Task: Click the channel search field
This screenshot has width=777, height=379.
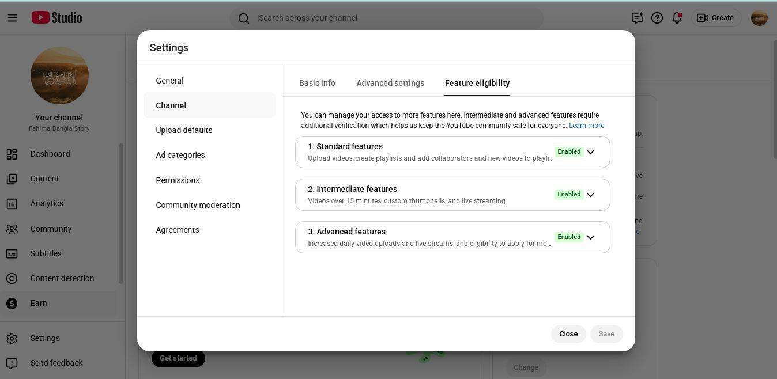Action: (x=386, y=18)
